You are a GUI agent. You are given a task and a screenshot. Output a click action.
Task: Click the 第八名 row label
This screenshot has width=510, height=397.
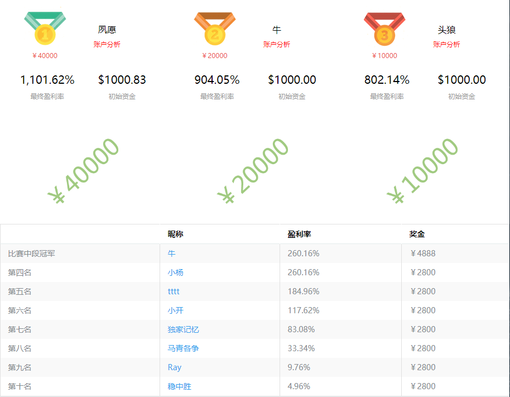[20, 348]
